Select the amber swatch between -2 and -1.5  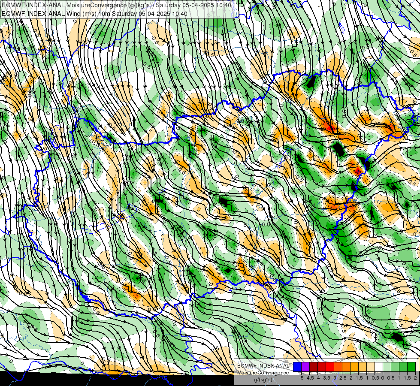(354, 367)
